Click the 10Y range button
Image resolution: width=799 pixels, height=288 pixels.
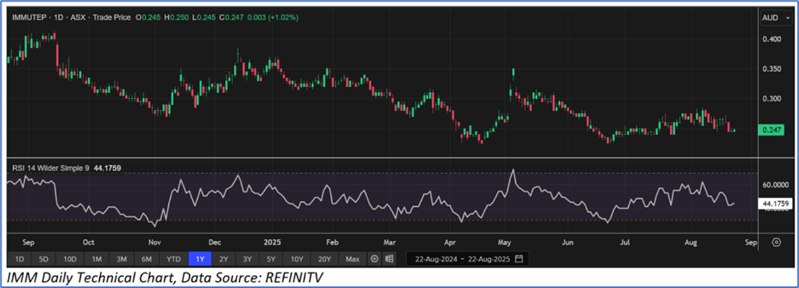pos(297,258)
